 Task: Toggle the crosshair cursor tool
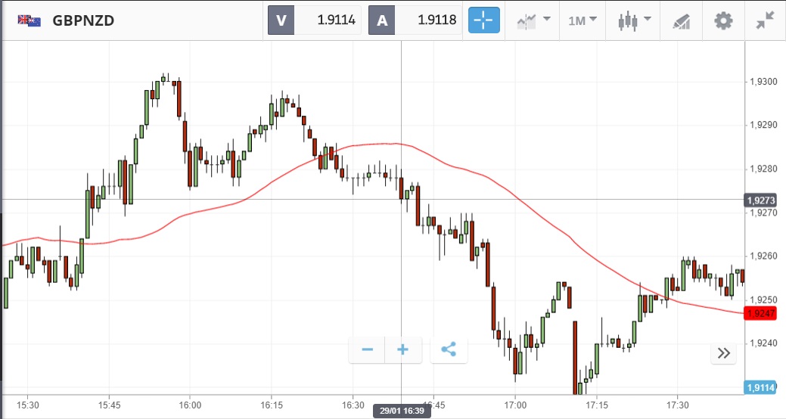pyautogui.click(x=484, y=20)
